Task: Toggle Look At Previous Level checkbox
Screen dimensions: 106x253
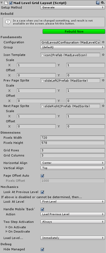Action: pyautogui.click(x=42, y=192)
